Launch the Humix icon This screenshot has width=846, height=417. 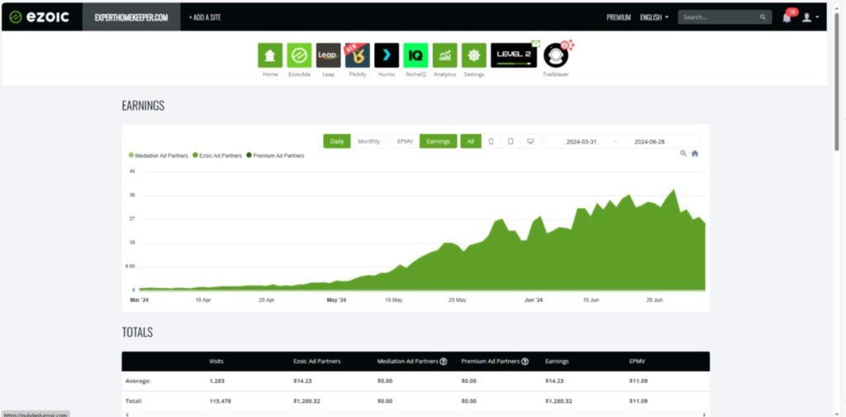pyautogui.click(x=386, y=55)
